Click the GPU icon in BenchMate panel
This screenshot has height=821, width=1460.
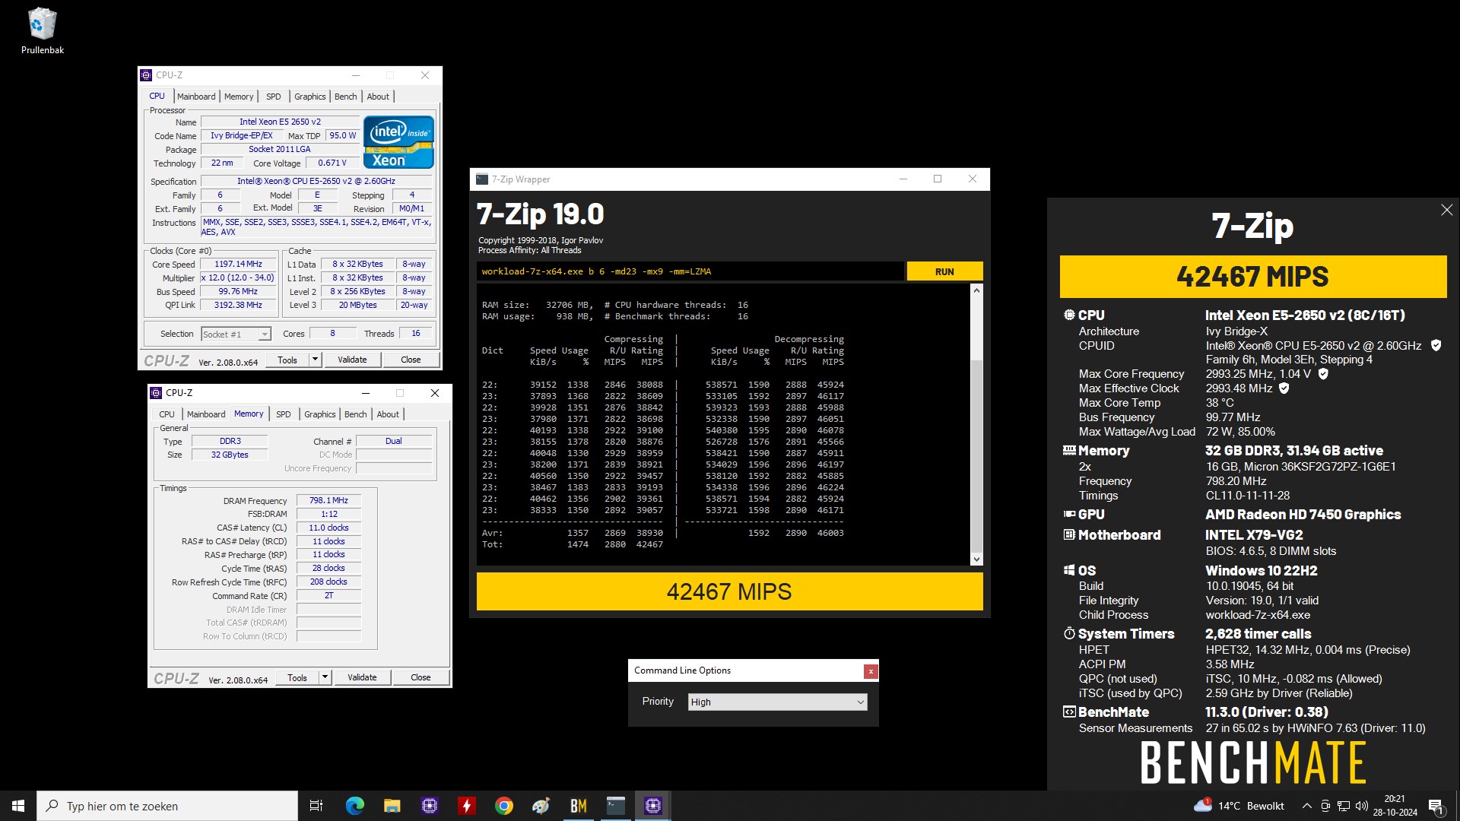pyautogui.click(x=1069, y=514)
